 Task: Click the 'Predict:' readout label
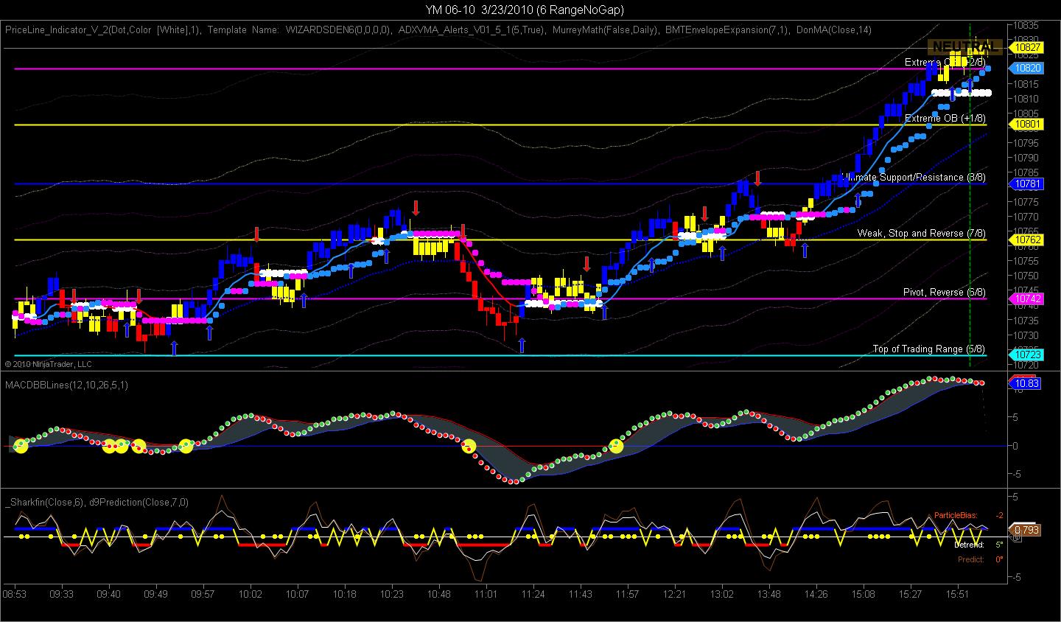tap(970, 559)
